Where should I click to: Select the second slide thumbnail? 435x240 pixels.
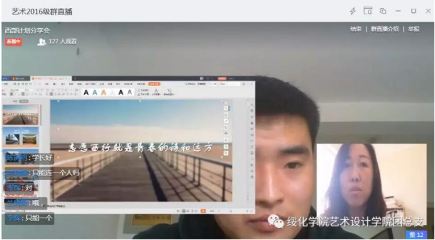coord(21,137)
